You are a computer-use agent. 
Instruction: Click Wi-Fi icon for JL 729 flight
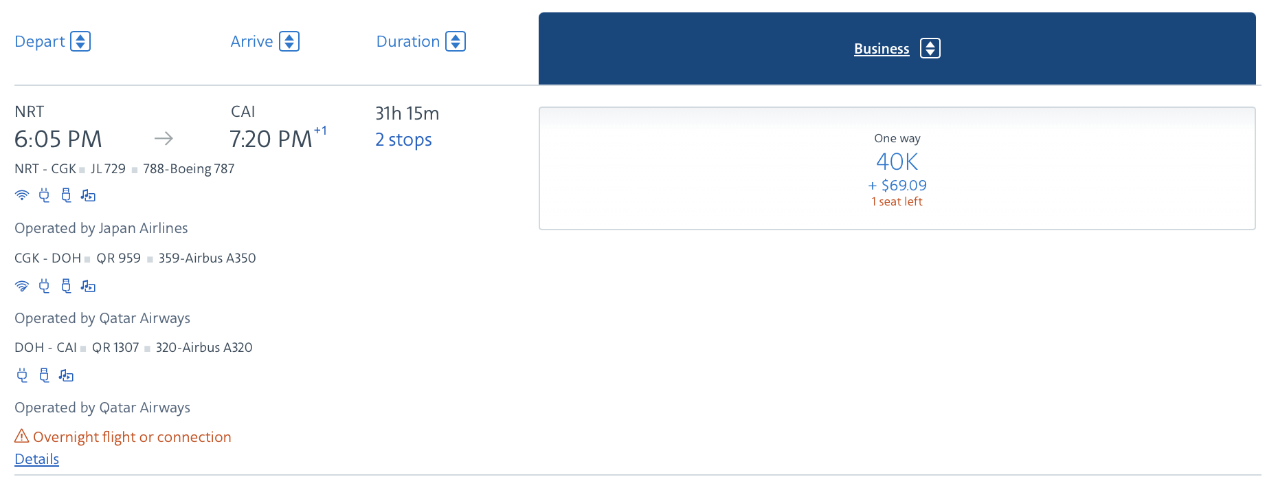(x=22, y=195)
